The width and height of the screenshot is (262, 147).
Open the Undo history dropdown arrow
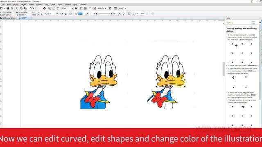pos(33,8)
